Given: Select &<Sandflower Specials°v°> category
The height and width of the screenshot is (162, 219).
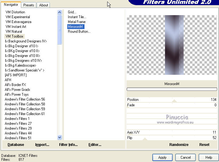Looking at the screenshot, I should pos(25,70).
